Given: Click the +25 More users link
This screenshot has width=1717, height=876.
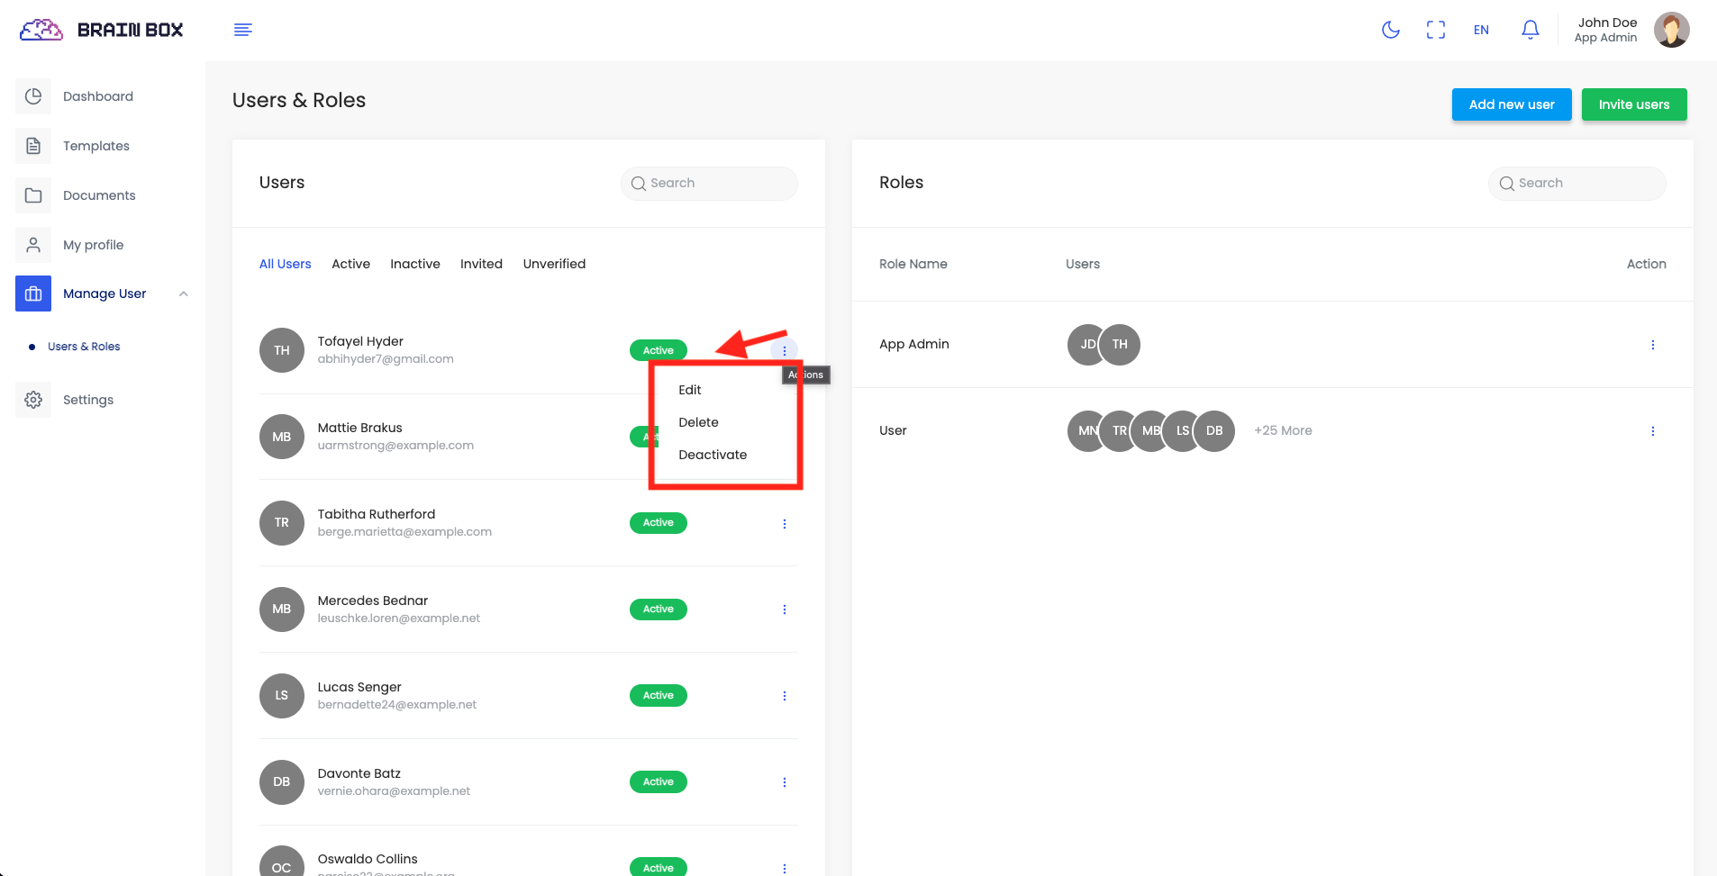Looking at the screenshot, I should point(1282,430).
